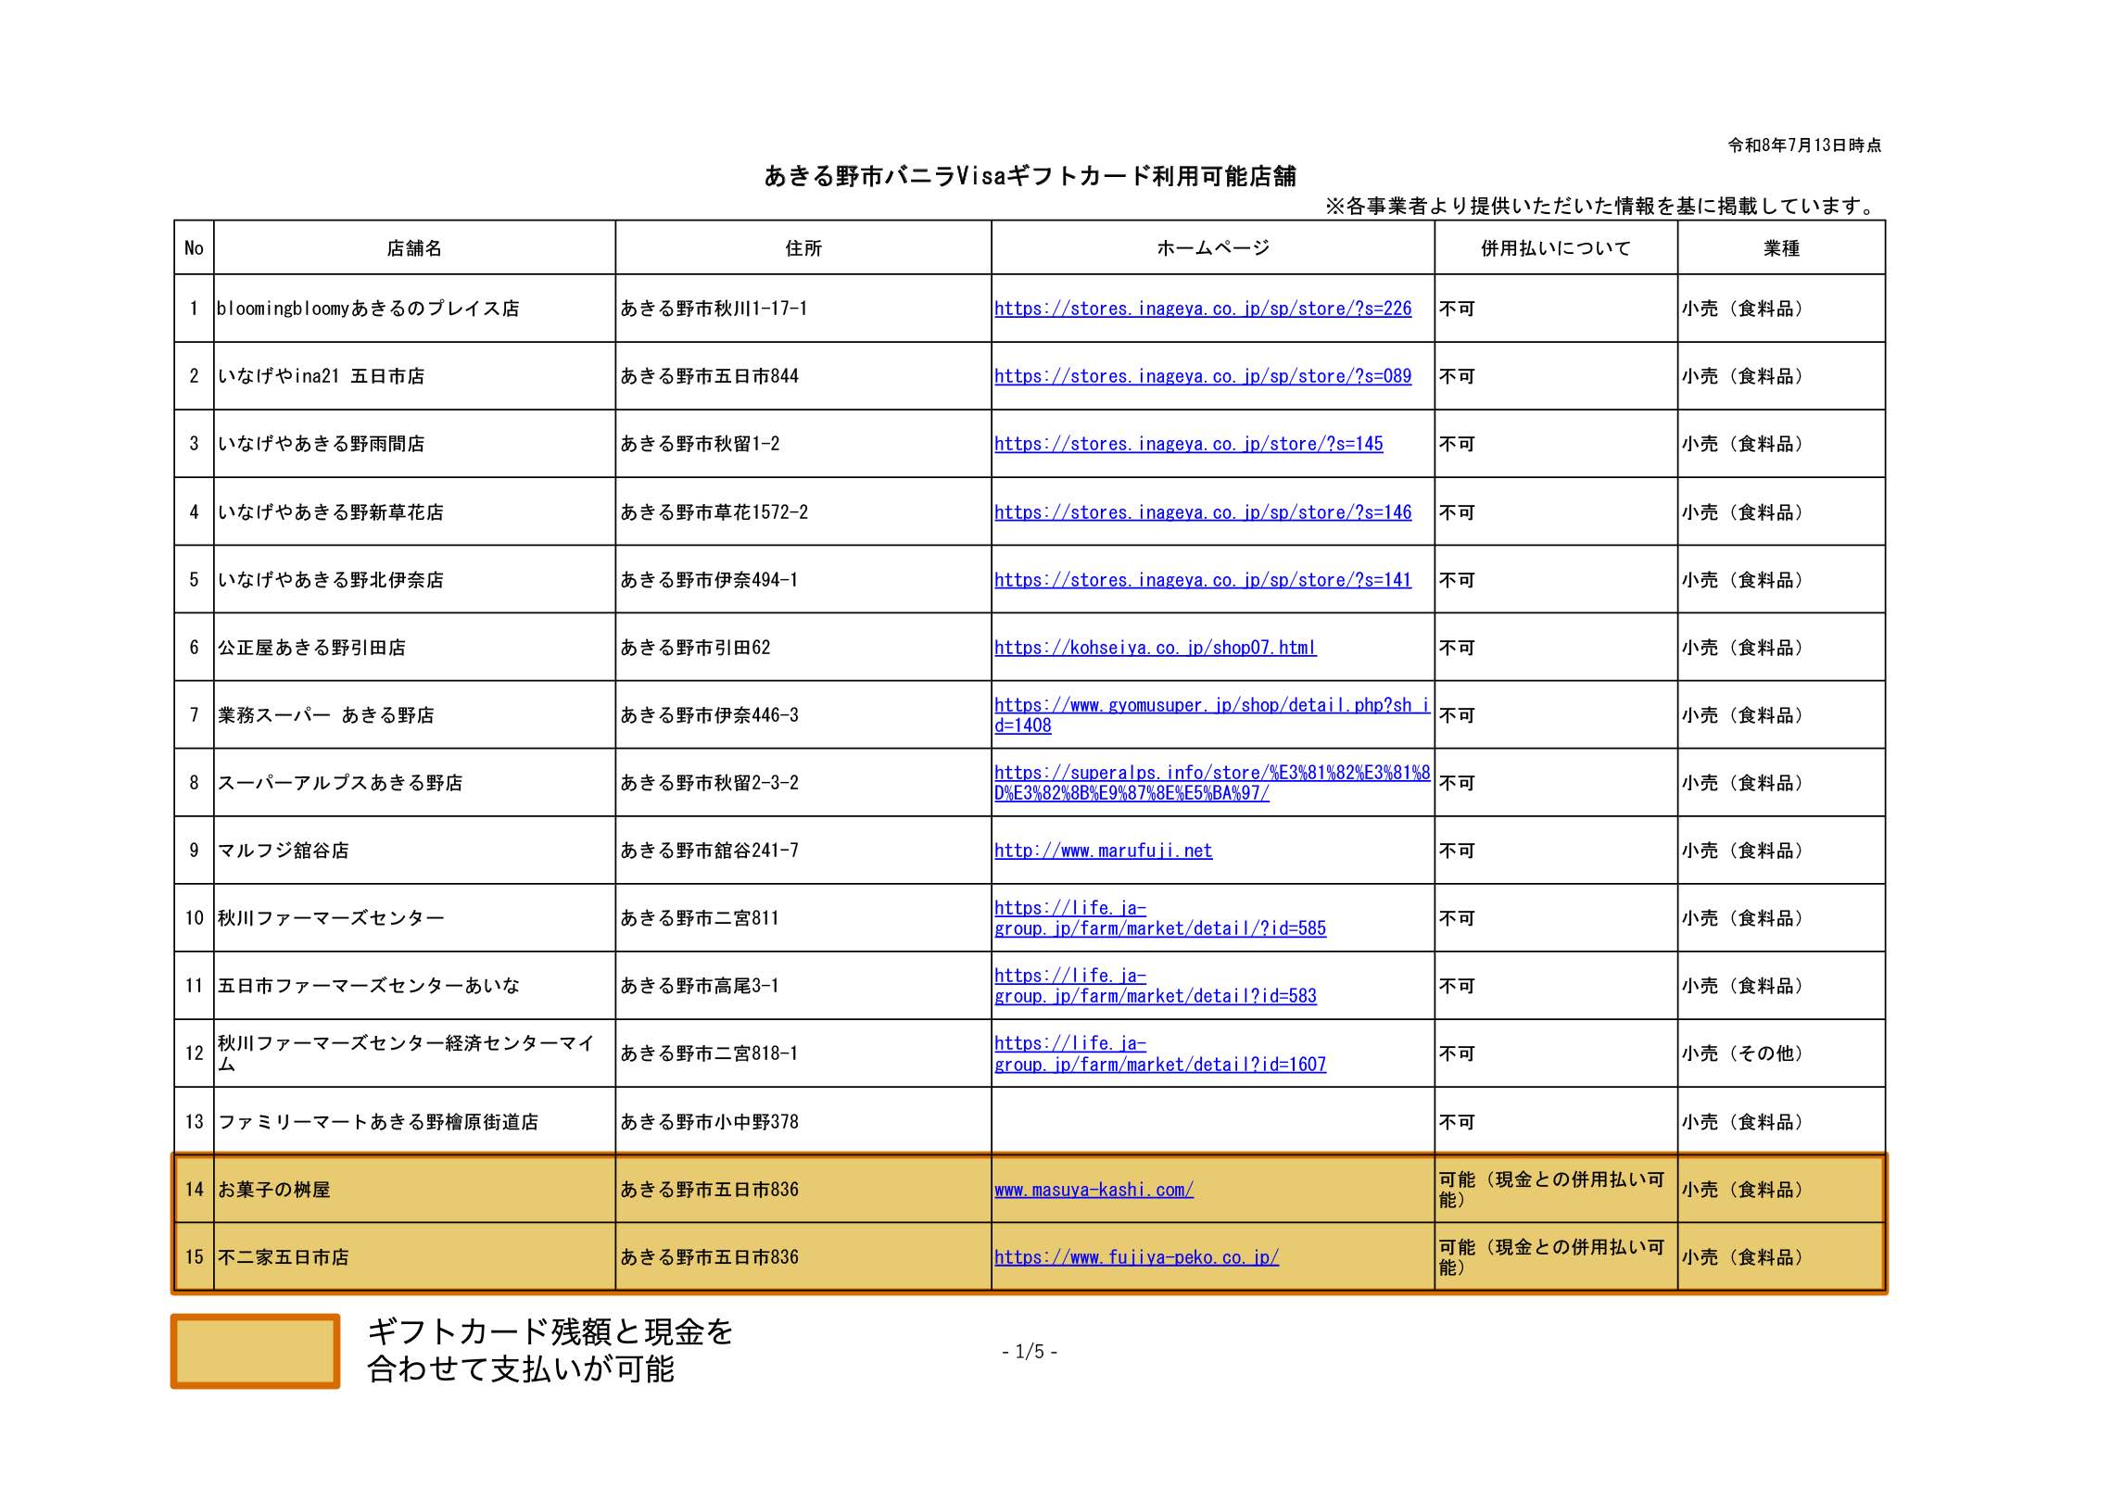Select store name 不二家五日市店
The image size is (2124, 1488).
[283, 1257]
